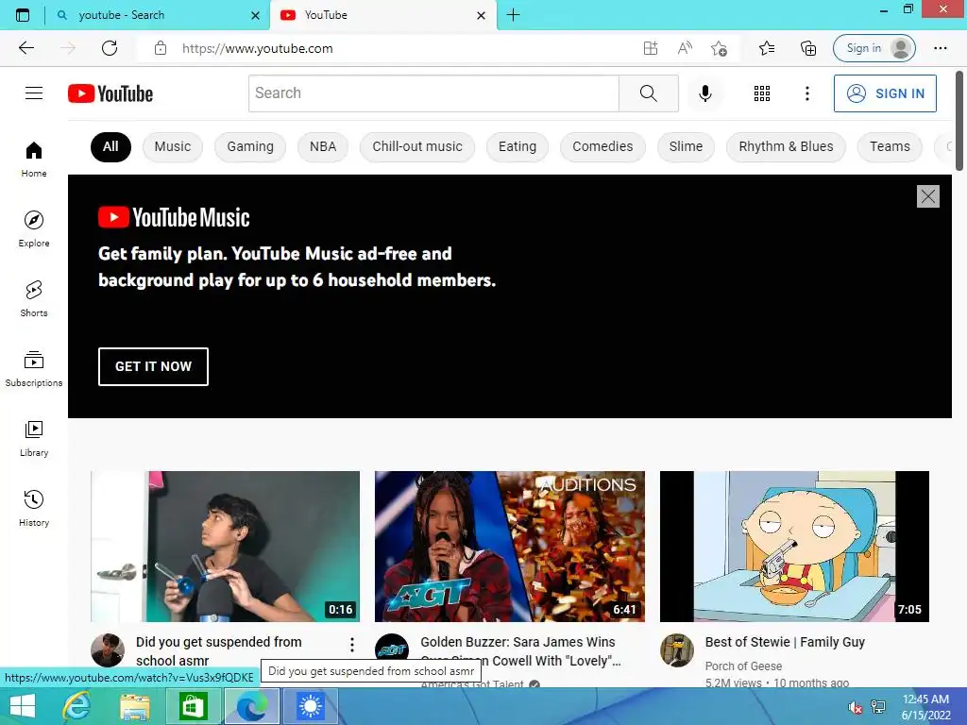967x725 pixels.
Task: Open browser Collections
Action: tap(808, 48)
